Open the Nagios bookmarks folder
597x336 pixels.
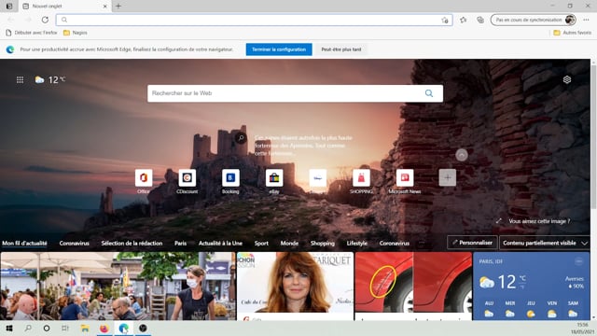click(x=76, y=33)
